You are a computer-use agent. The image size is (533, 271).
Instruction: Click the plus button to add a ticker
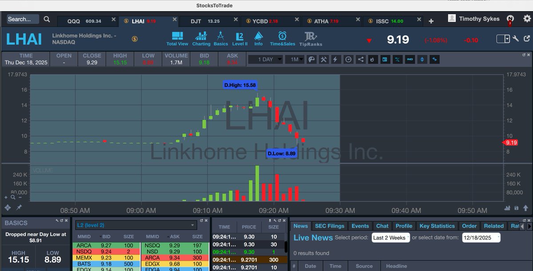(x=432, y=20)
